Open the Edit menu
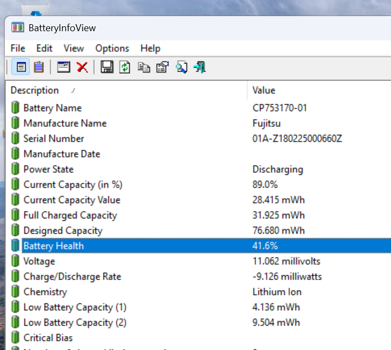The height and width of the screenshot is (350, 391). (45, 48)
